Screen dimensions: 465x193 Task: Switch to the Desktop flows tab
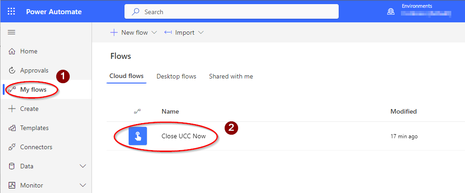coord(176,77)
